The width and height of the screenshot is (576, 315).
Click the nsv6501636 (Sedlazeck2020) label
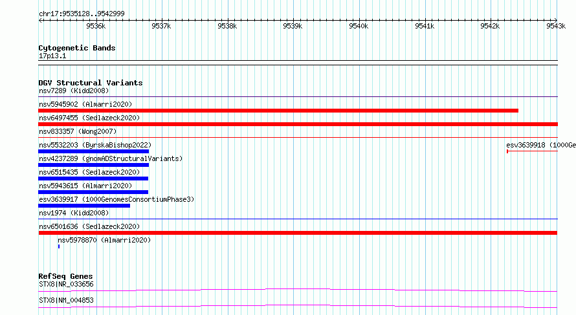pyautogui.click(x=89, y=226)
